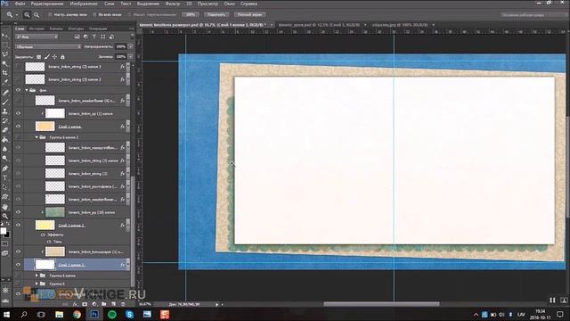Select the Type tool
This screenshot has height=321, width=570.
click(4, 177)
